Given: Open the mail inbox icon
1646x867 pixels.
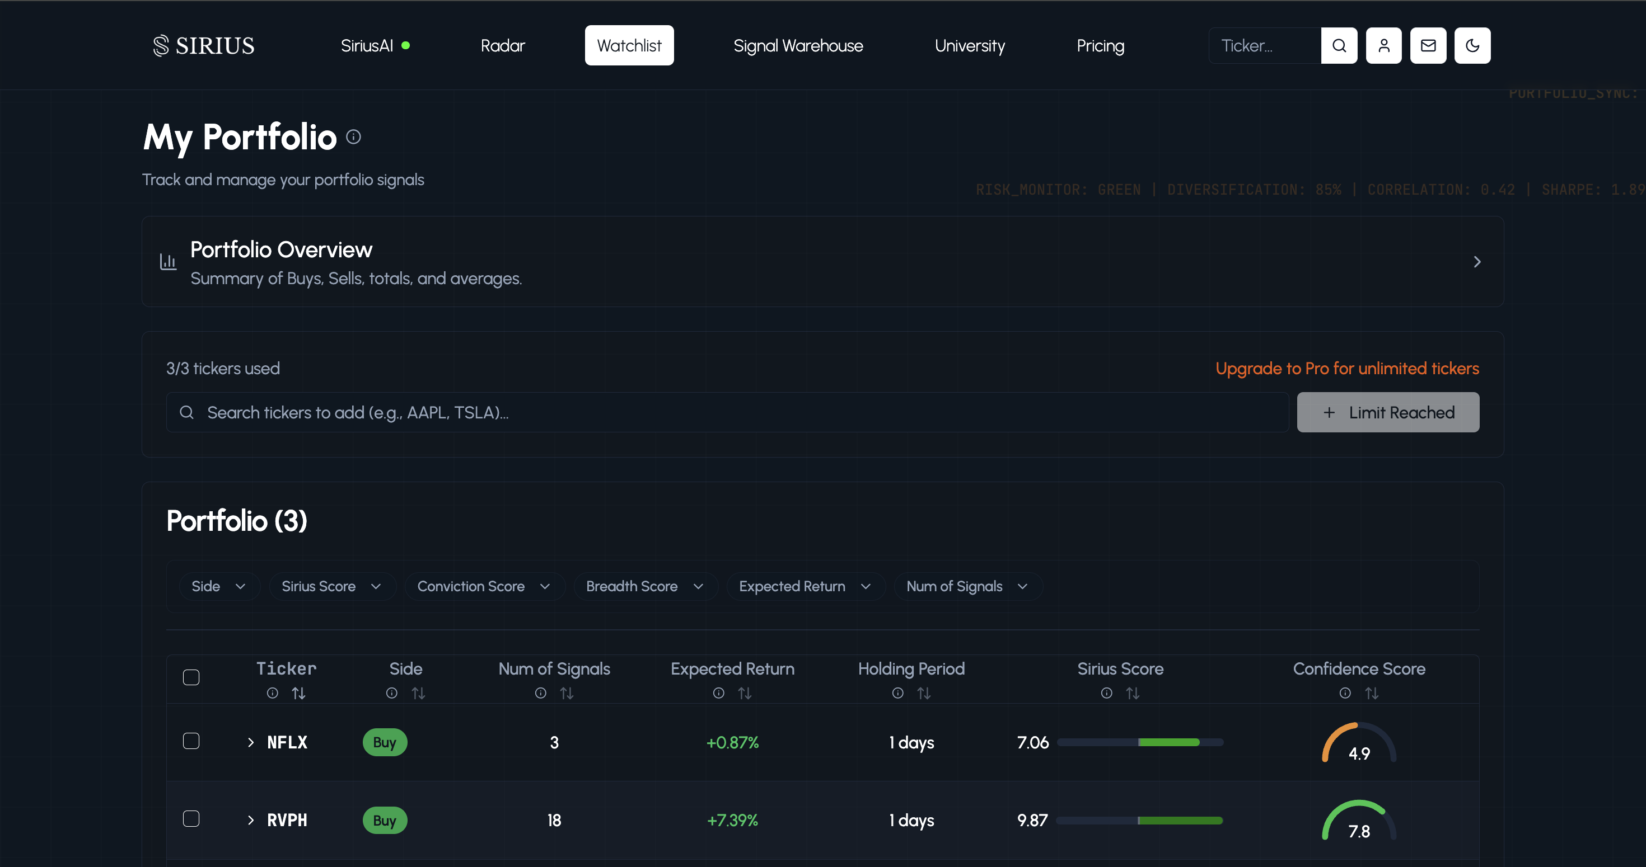Looking at the screenshot, I should pyautogui.click(x=1428, y=45).
